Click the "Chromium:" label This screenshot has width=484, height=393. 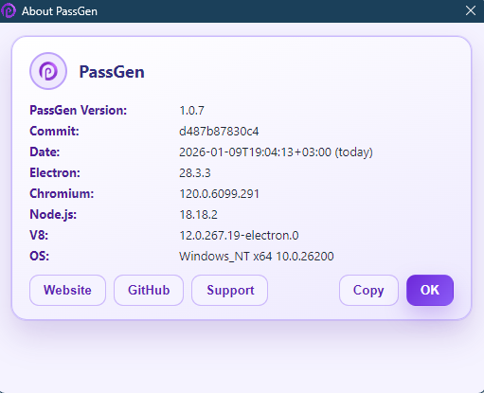coord(62,194)
